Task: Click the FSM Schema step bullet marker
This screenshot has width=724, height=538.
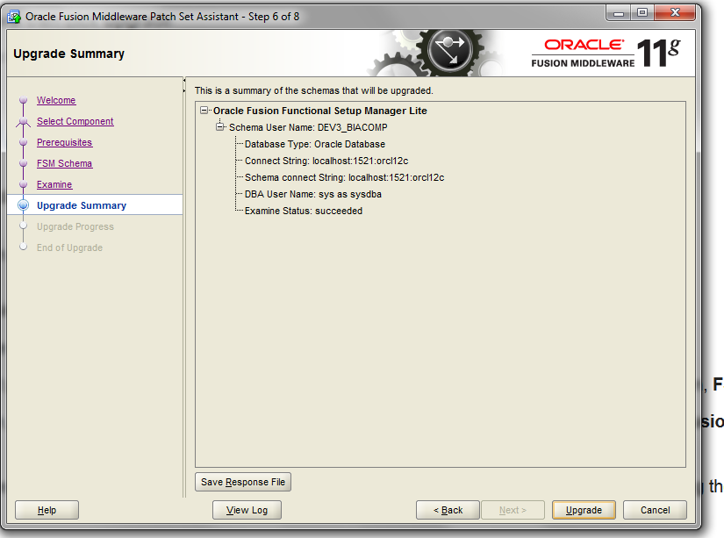Action: [23, 163]
